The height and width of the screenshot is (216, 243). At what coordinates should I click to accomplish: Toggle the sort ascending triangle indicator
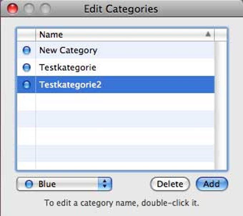(208, 34)
